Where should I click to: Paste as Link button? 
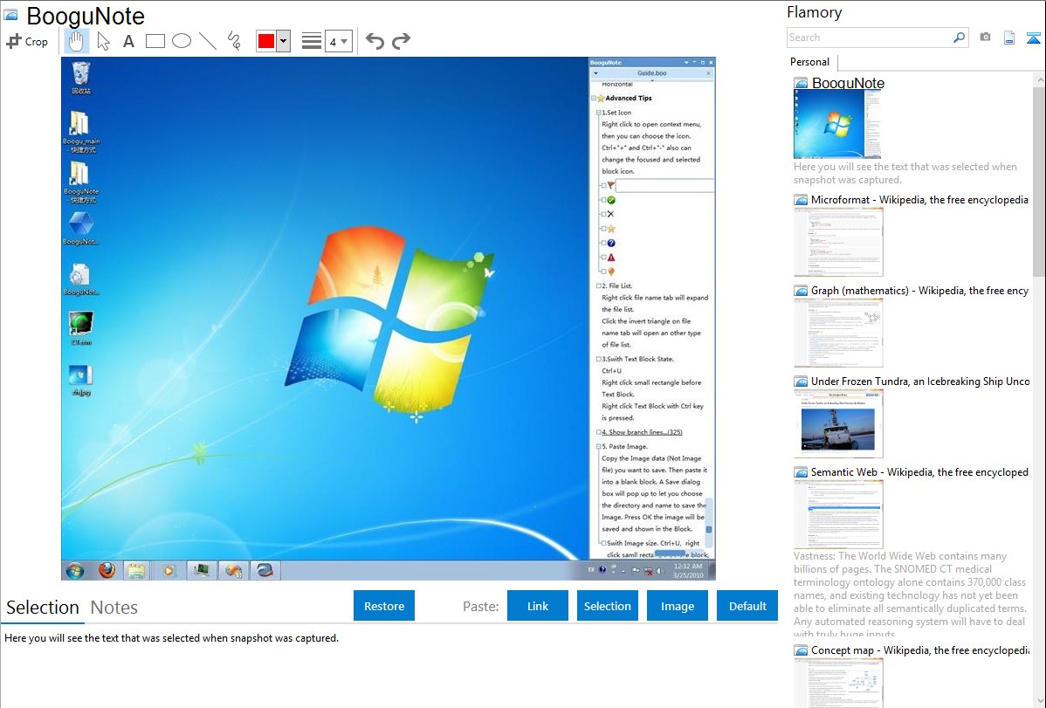tap(538, 606)
